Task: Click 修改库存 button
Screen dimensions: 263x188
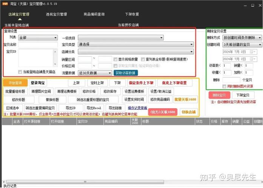Action: pyautogui.click(x=110, y=91)
